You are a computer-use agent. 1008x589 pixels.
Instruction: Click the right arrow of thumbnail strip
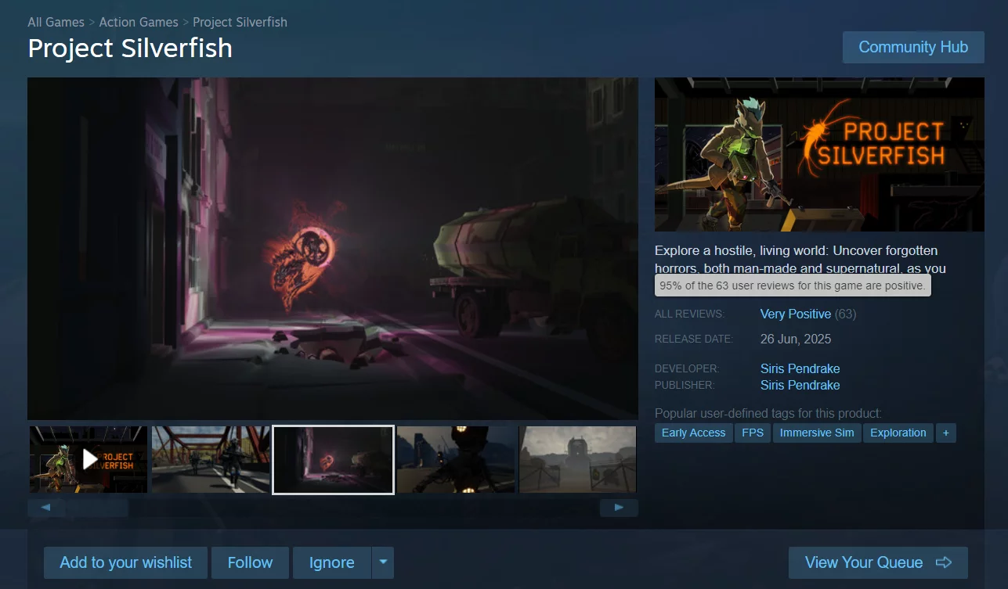pos(619,508)
